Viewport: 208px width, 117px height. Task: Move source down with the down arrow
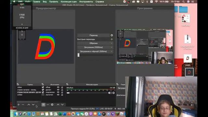click(x=62, y=105)
